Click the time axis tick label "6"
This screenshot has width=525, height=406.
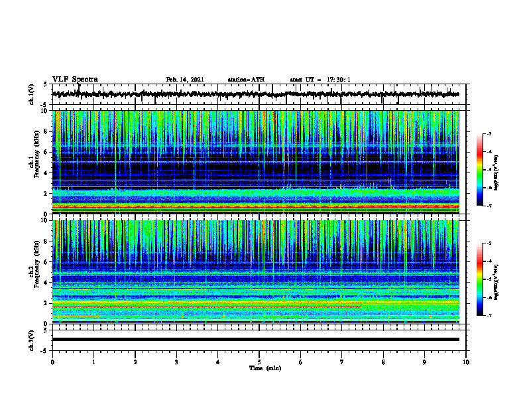click(301, 362)
